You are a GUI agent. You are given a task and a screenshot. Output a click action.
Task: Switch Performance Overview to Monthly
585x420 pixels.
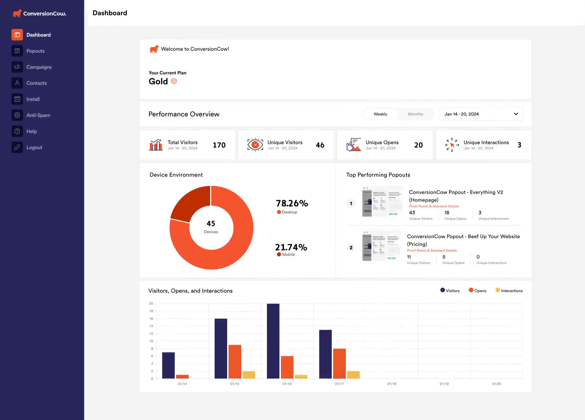pyautogui.click(x=415, y=114)
